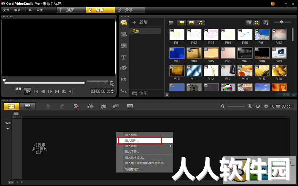The height and width of the screenshot is (186, 298).
Task: Switch to step 1 capture tab
Action: [x=71, y=10]
